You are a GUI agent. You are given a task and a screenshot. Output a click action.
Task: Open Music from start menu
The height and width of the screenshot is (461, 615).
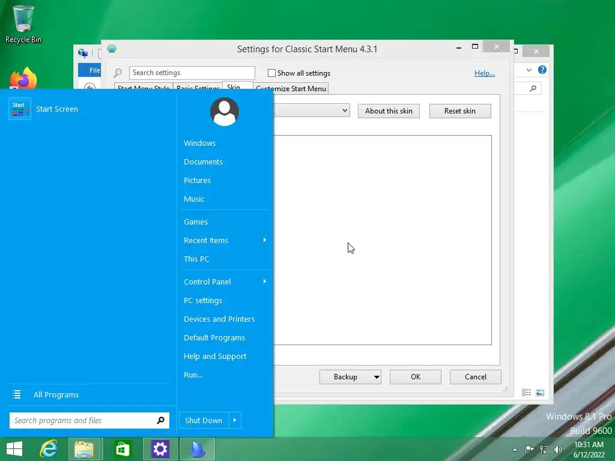tap(194, 199)
